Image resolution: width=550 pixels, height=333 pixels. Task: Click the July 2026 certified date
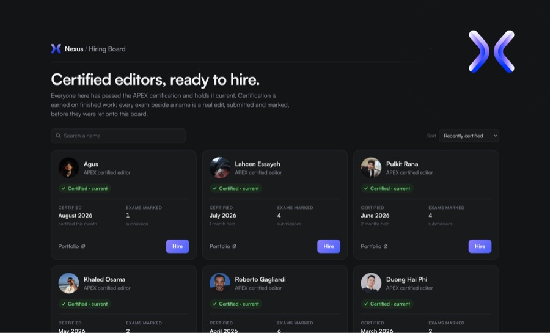[222, 216]
